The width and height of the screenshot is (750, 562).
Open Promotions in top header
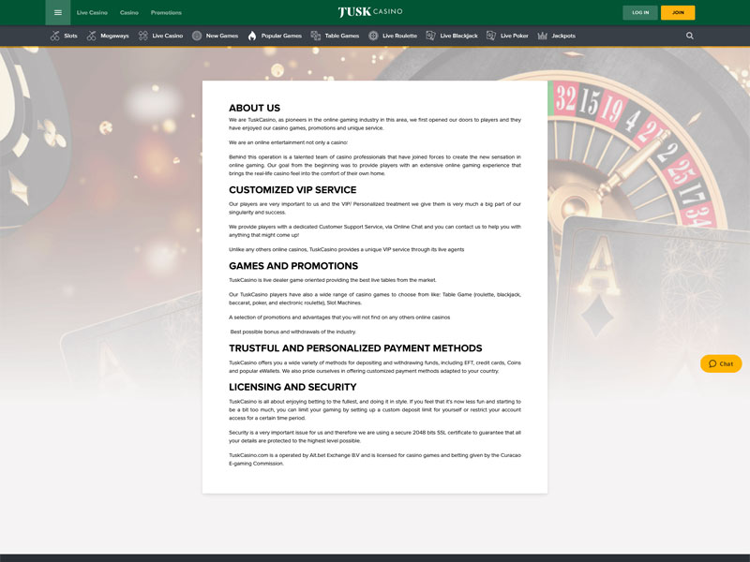click(166, 13)
